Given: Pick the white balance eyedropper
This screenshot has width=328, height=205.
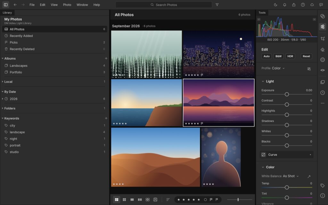Looking at the screenshot, I should tap(309, 176).
